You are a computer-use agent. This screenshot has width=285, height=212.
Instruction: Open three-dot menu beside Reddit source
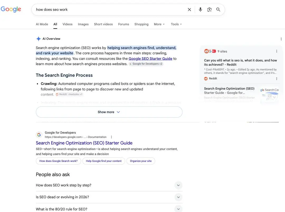pyautogui.click(x=277, y=79)
